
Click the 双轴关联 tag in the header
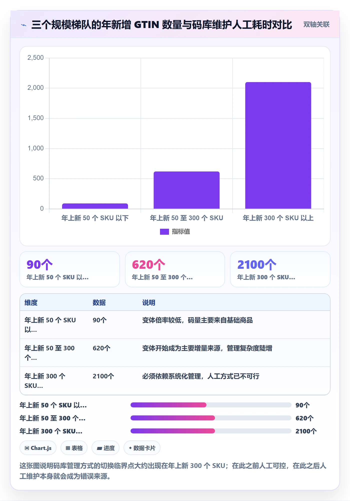coord(316,25)
